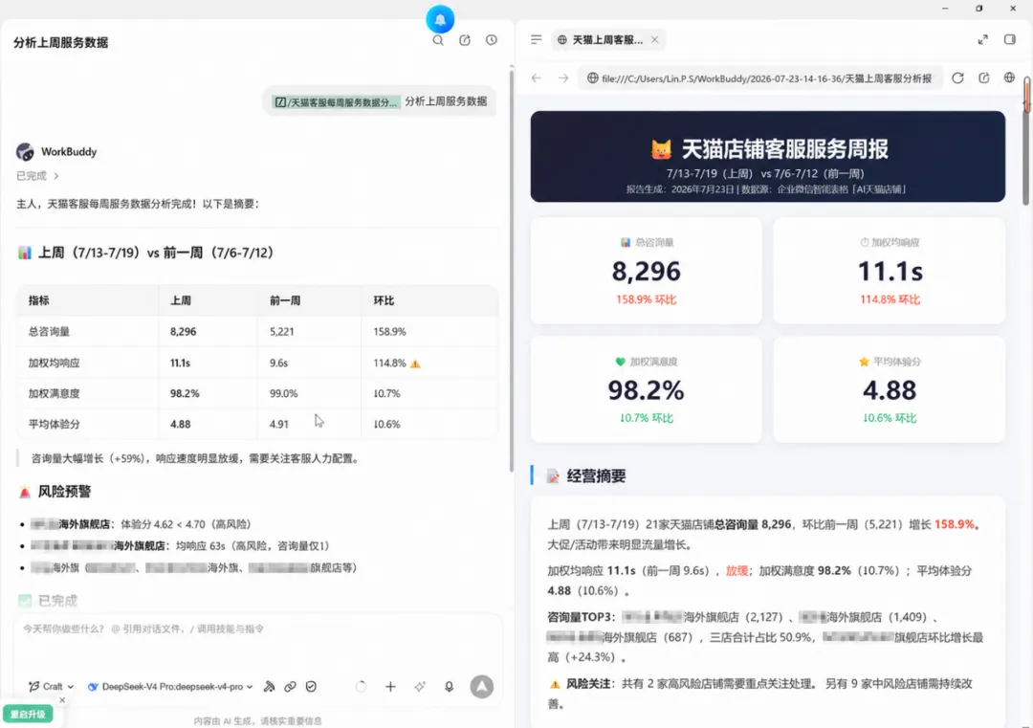
Task: Dismiss the 重启升级 popup with X
Action: point(62,700)
